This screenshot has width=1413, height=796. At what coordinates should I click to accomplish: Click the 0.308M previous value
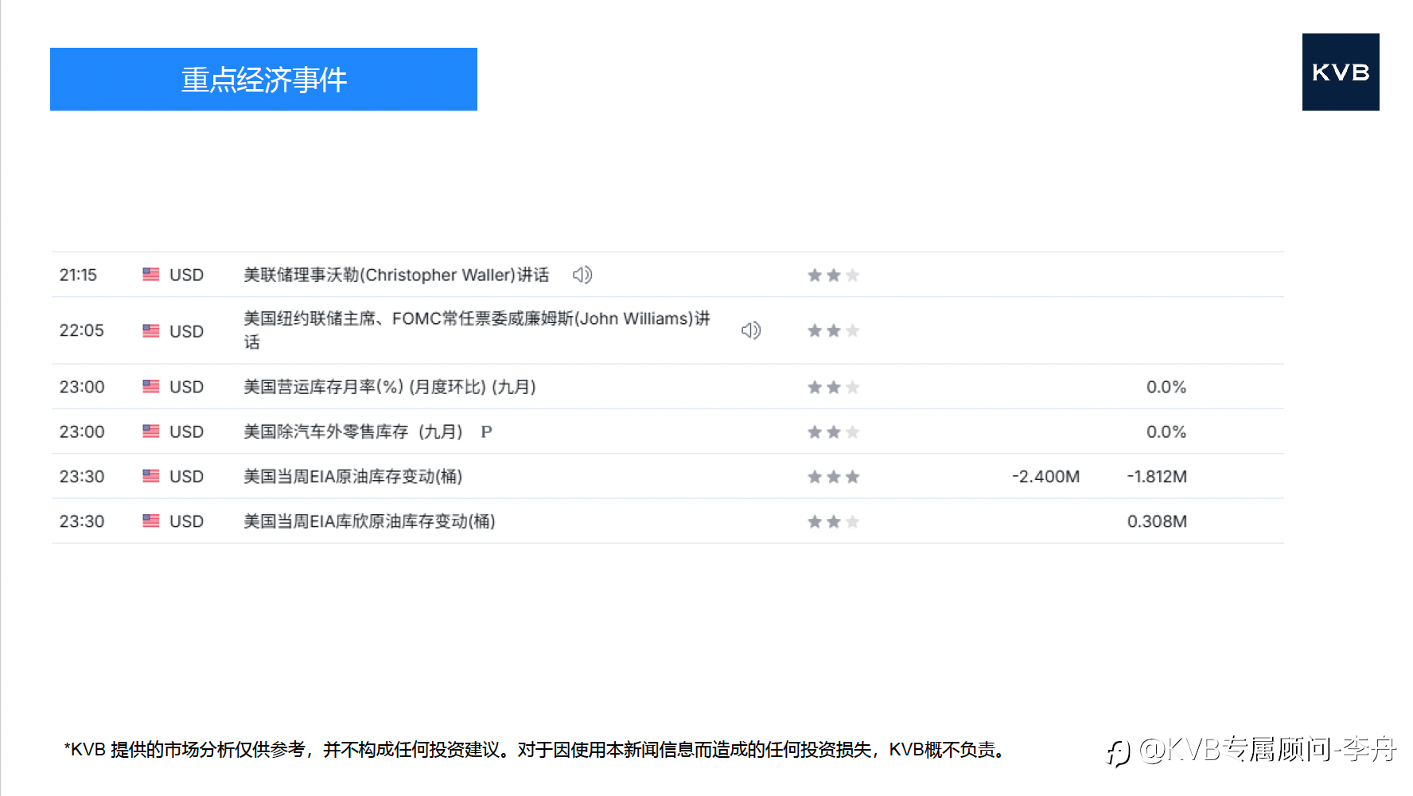coord(1157,521)
